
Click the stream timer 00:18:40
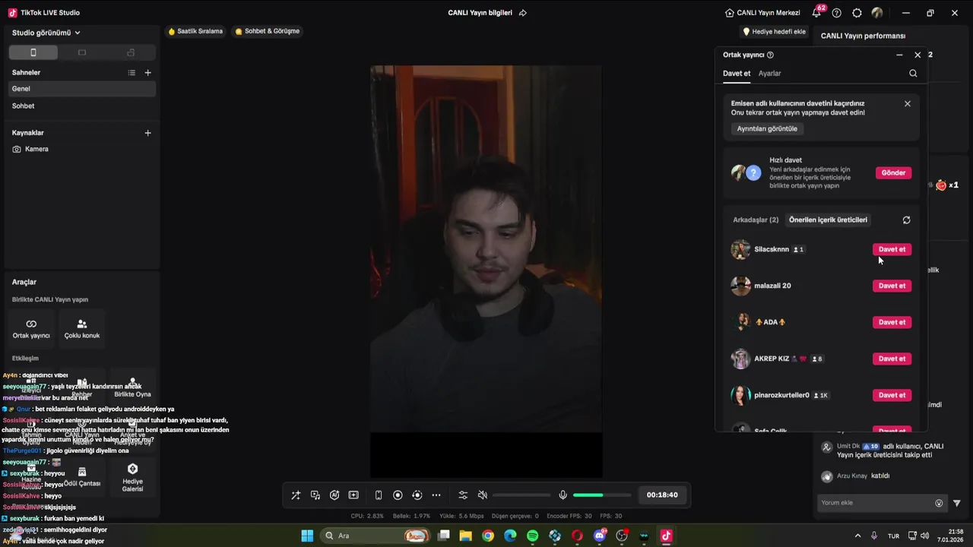pos(662,495)
